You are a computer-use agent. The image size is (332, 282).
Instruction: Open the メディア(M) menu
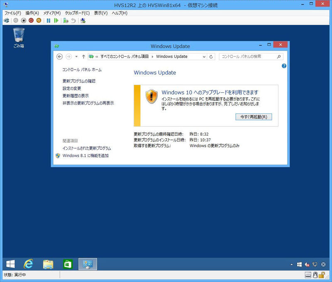pyautogui.click(x=52, y=13)
